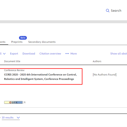The image size is (127, 127).
Task: Switch to the Secondary documents tab
Action: [42, 42]
